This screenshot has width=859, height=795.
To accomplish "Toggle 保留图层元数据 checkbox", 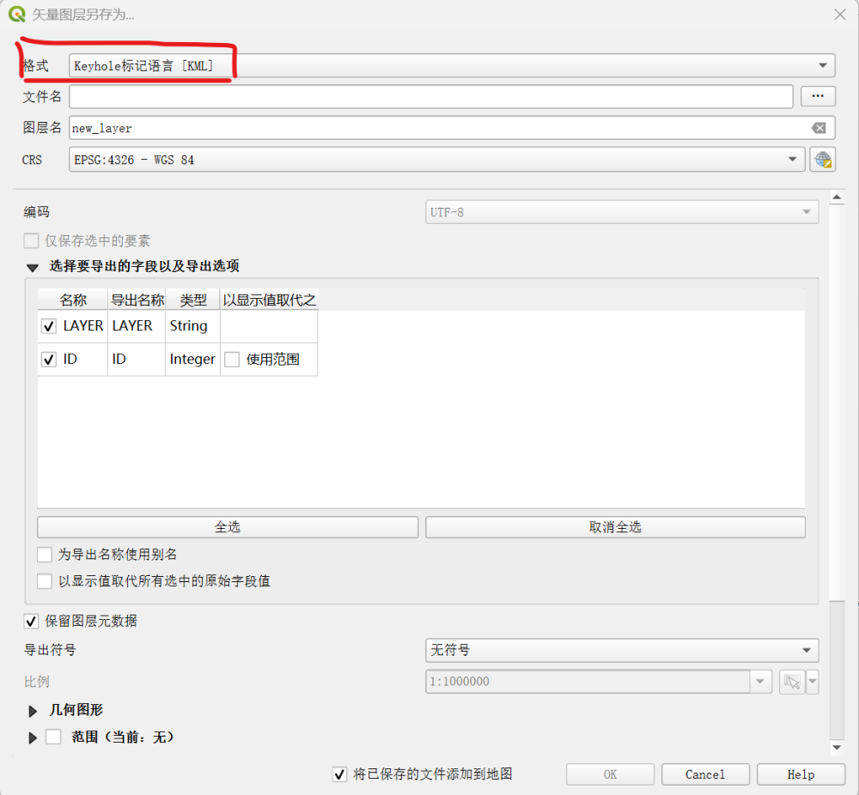I will (32, 621).
